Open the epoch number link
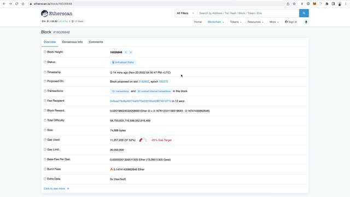 pos(164,82)
